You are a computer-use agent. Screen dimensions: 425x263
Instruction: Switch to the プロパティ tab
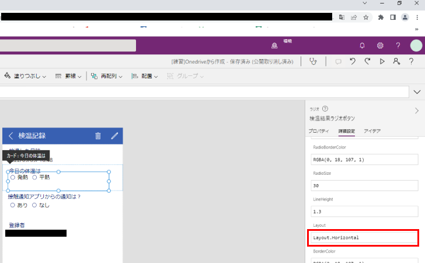tap(319, 131)
